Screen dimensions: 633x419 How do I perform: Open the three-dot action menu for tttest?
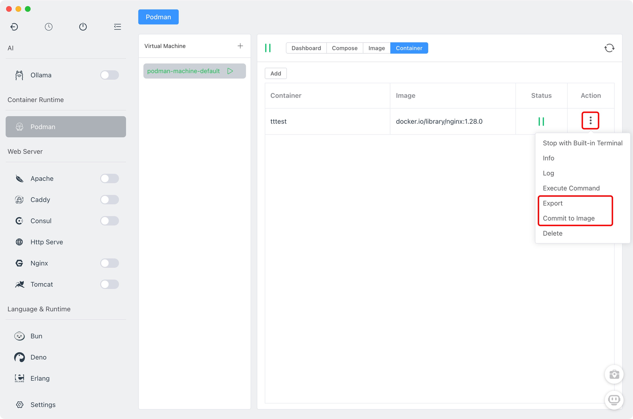click(590, 120)
